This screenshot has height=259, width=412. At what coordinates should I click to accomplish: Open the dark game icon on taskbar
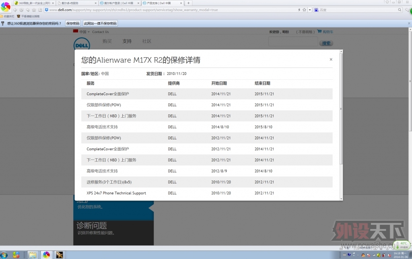click(x=60, y=255)
